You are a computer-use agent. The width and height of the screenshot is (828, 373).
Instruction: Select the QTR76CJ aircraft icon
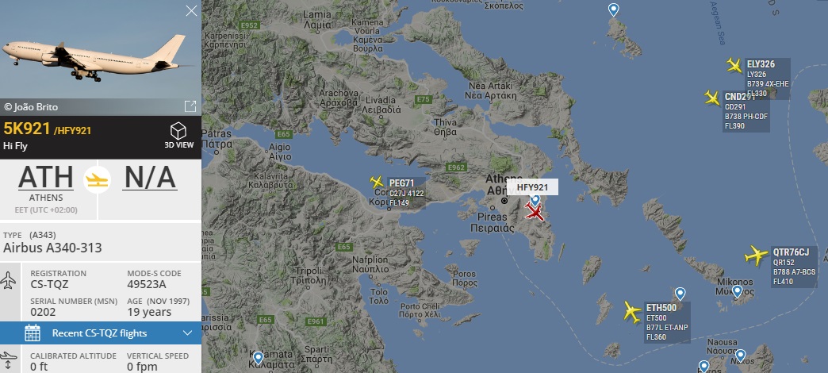(756, 256)
